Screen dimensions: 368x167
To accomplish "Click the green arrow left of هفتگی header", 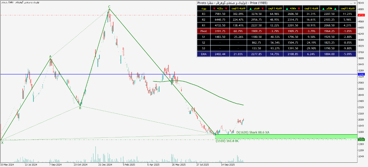I will (324, 8).
